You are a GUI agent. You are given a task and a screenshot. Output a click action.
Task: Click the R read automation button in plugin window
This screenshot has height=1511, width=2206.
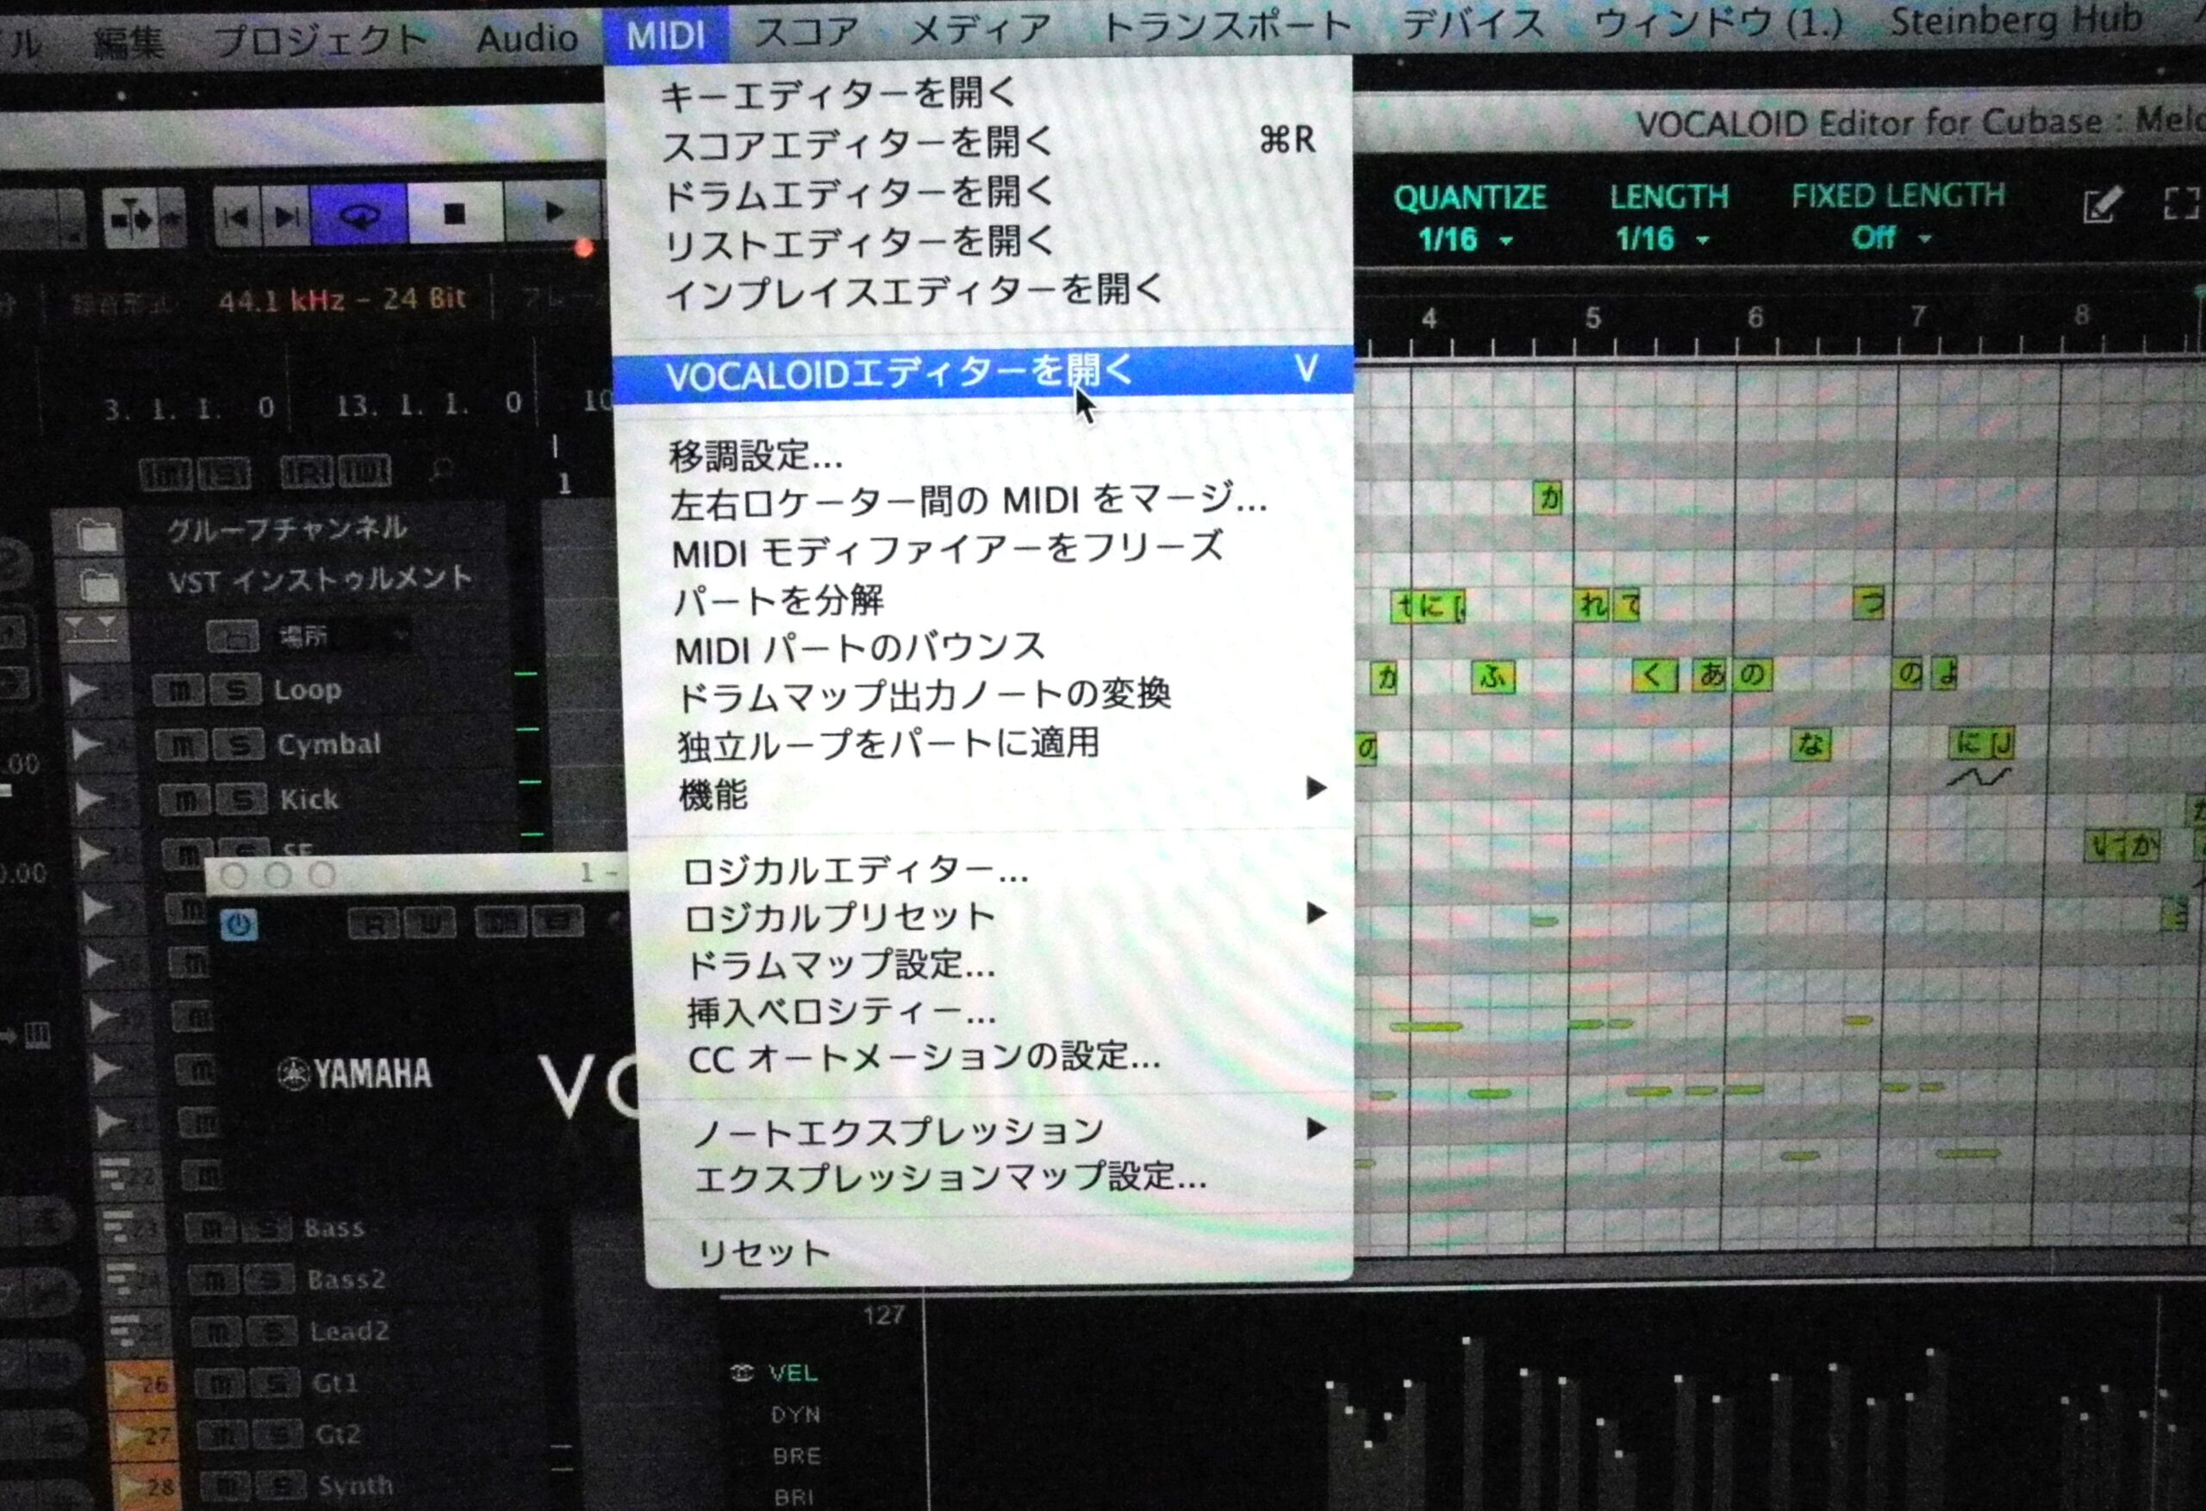[372, 923]
